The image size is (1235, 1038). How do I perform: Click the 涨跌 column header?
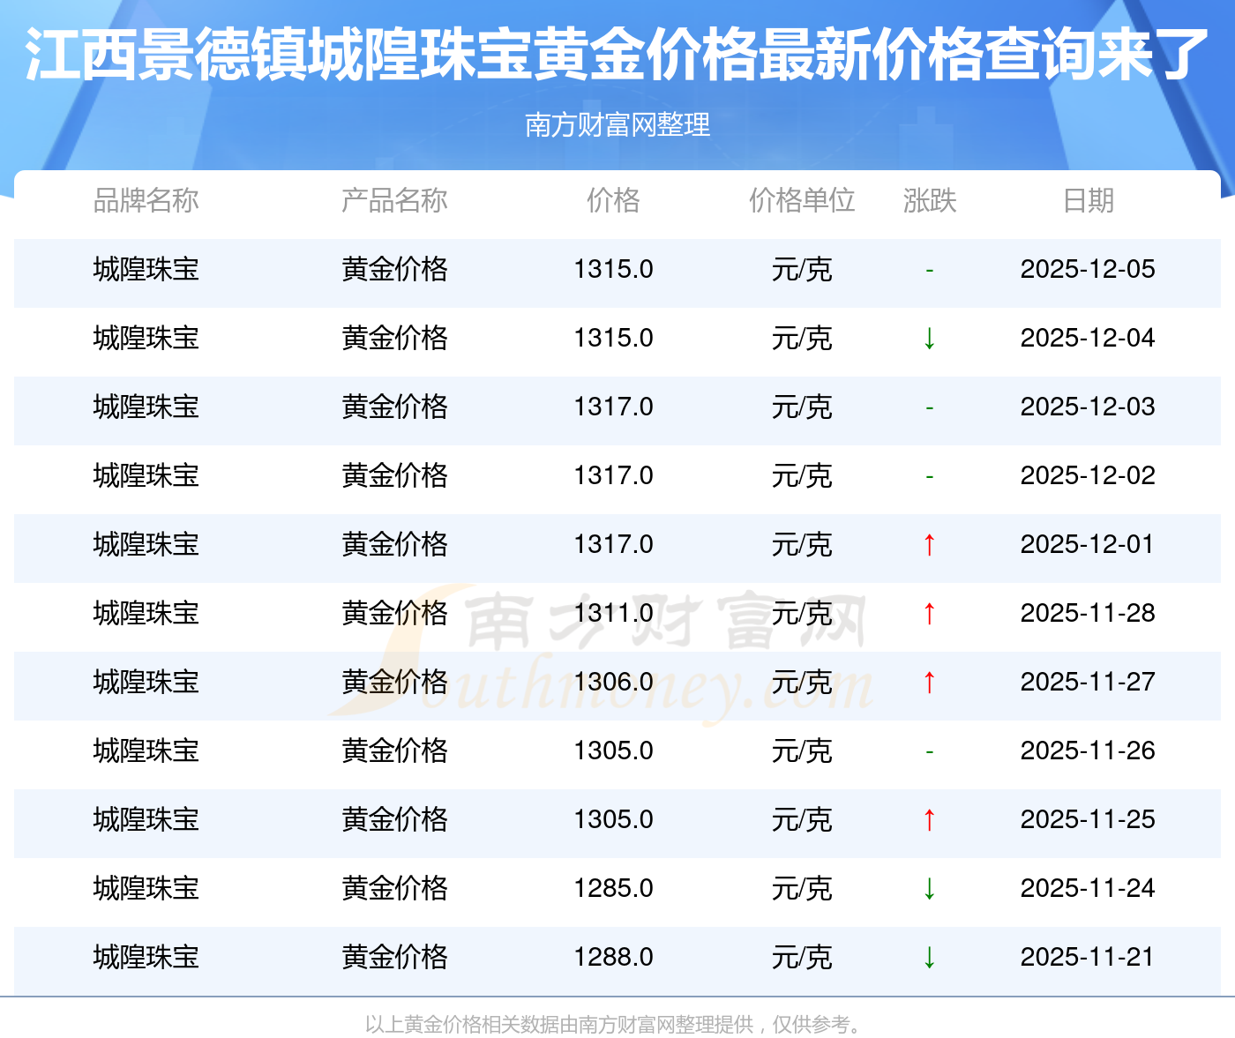[929, 201]
